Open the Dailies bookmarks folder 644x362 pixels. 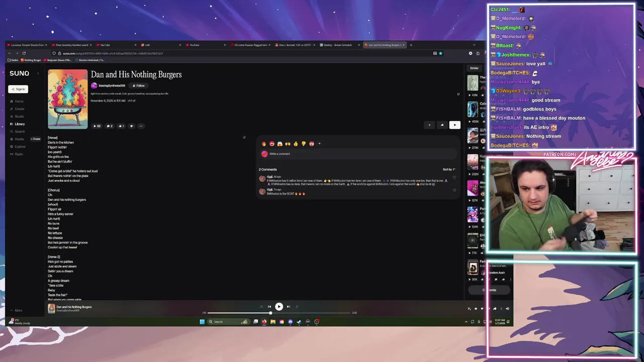point(14,60)
